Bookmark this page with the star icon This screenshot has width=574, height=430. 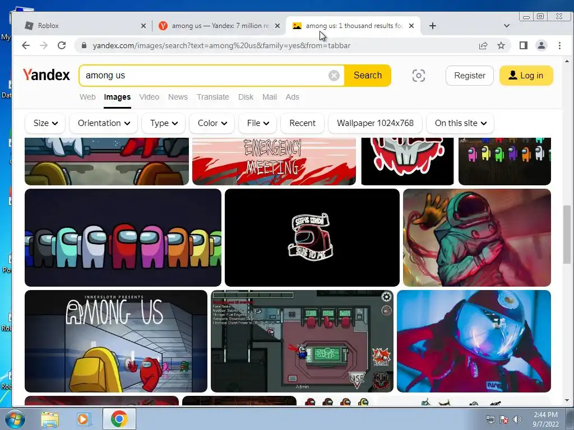coord(501,45)
